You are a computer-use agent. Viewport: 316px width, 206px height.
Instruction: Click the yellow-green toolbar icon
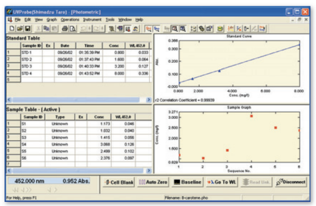click(220, 29)
